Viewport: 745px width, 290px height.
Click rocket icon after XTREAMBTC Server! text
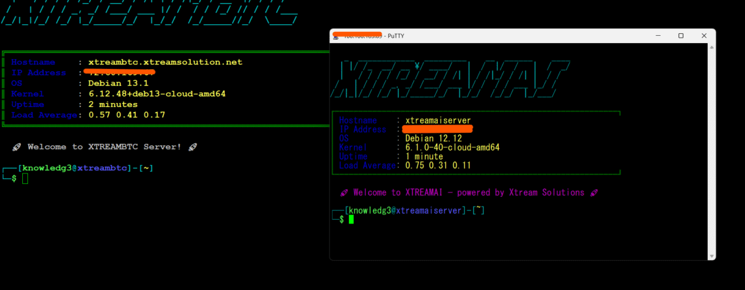click(192, 147)
